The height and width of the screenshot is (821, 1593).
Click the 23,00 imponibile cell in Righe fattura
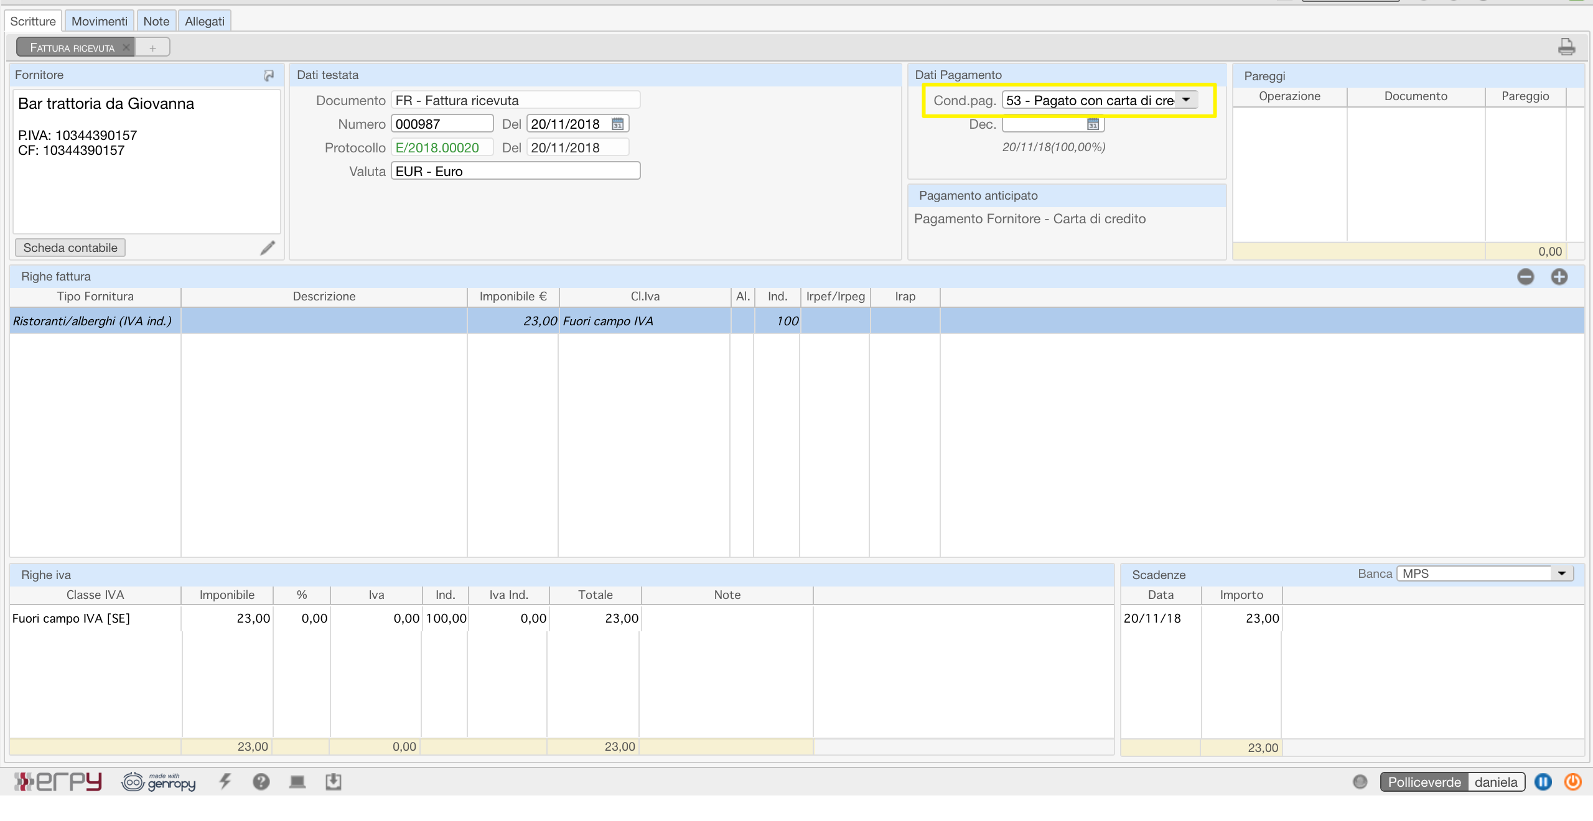(513, 321)
